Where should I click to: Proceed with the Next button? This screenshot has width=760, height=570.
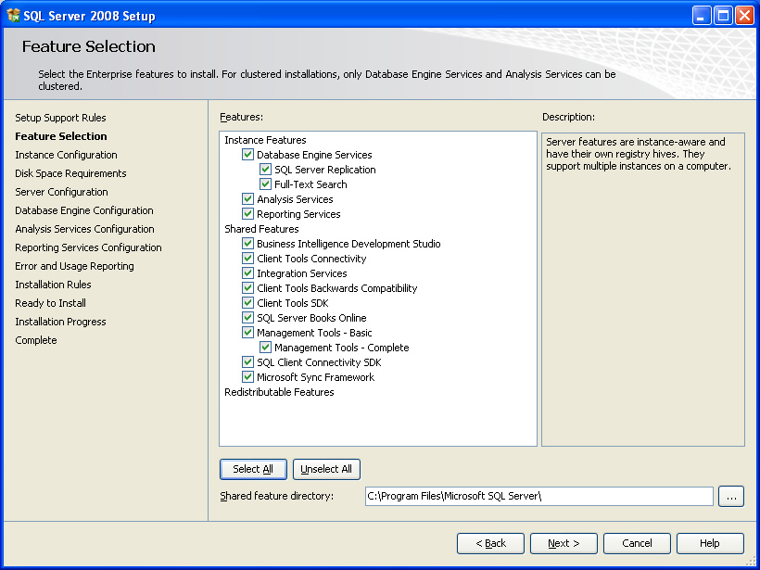564,543
